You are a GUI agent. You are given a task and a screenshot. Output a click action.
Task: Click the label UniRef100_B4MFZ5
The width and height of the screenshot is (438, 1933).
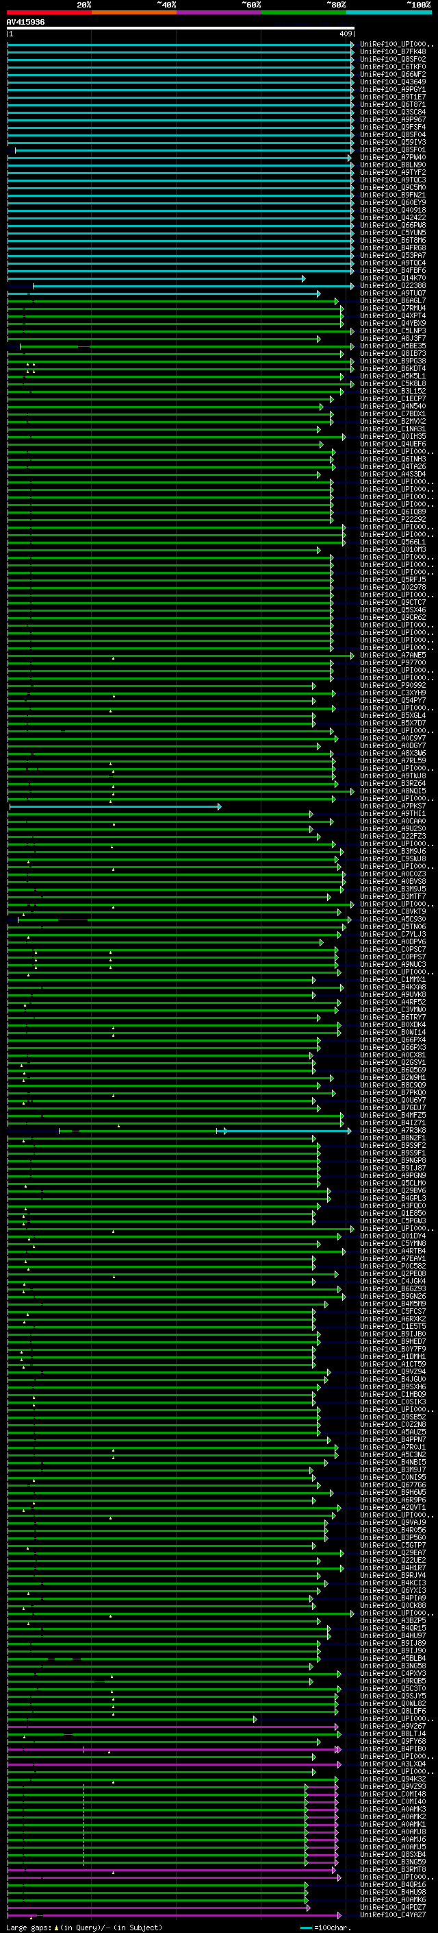coord(393,1116)
